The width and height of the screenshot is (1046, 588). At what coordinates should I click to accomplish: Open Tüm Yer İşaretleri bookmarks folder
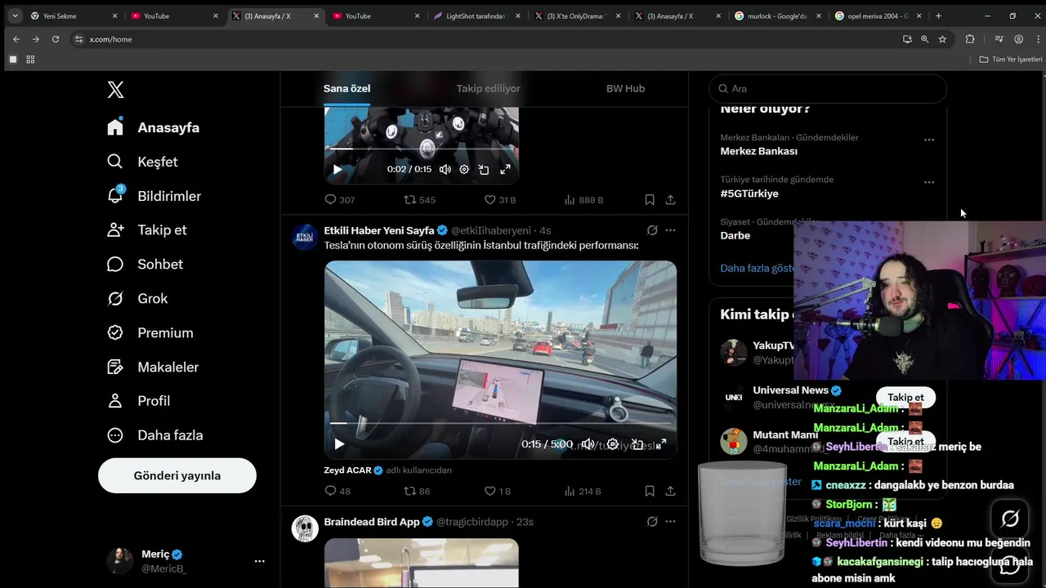1011,60
